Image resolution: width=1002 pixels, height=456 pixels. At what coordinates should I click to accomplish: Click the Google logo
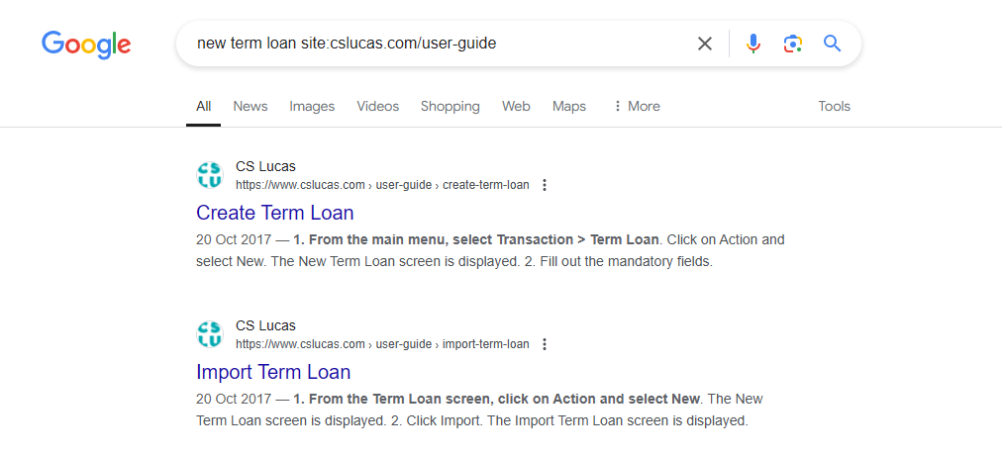click(x=86, y=45)
